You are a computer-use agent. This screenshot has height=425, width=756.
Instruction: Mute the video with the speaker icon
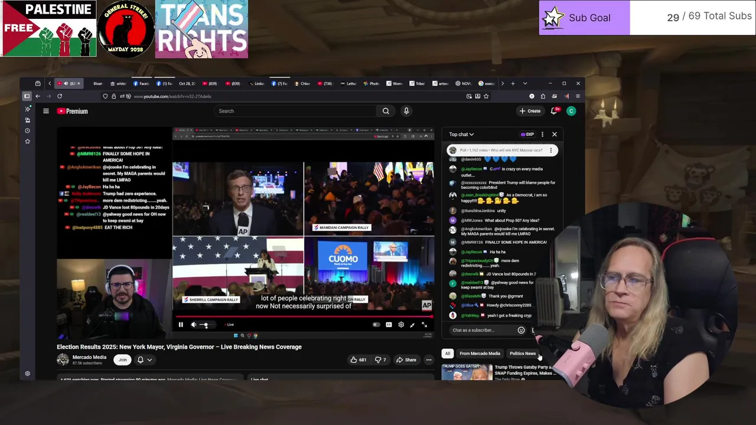[x=194, y=325]
